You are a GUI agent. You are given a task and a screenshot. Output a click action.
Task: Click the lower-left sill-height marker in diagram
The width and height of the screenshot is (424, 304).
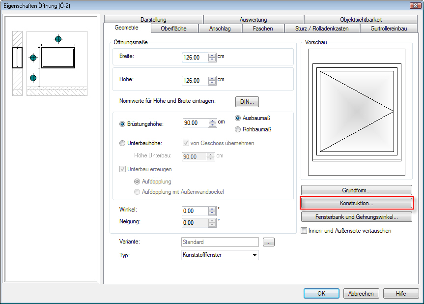(33, 78)
